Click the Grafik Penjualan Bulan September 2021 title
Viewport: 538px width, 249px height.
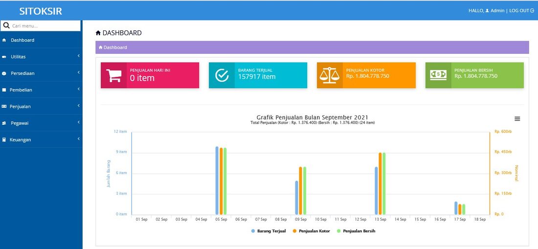click(313, 117)
